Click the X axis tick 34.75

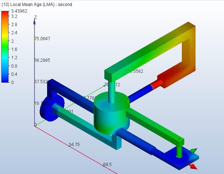coord(74,144)
